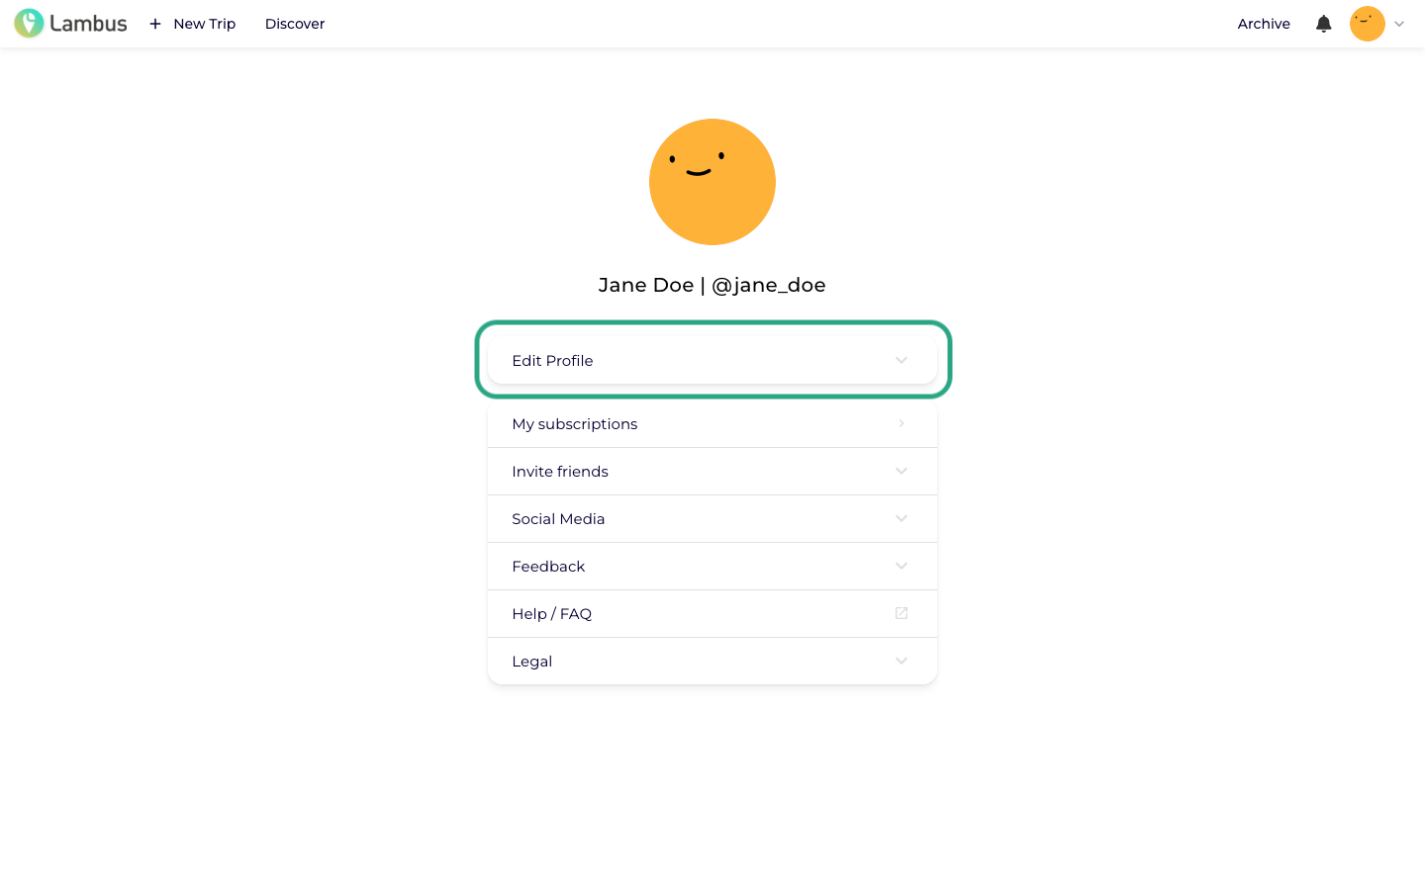
Task: Expand the Legal chevron
Action: (901, 661)
